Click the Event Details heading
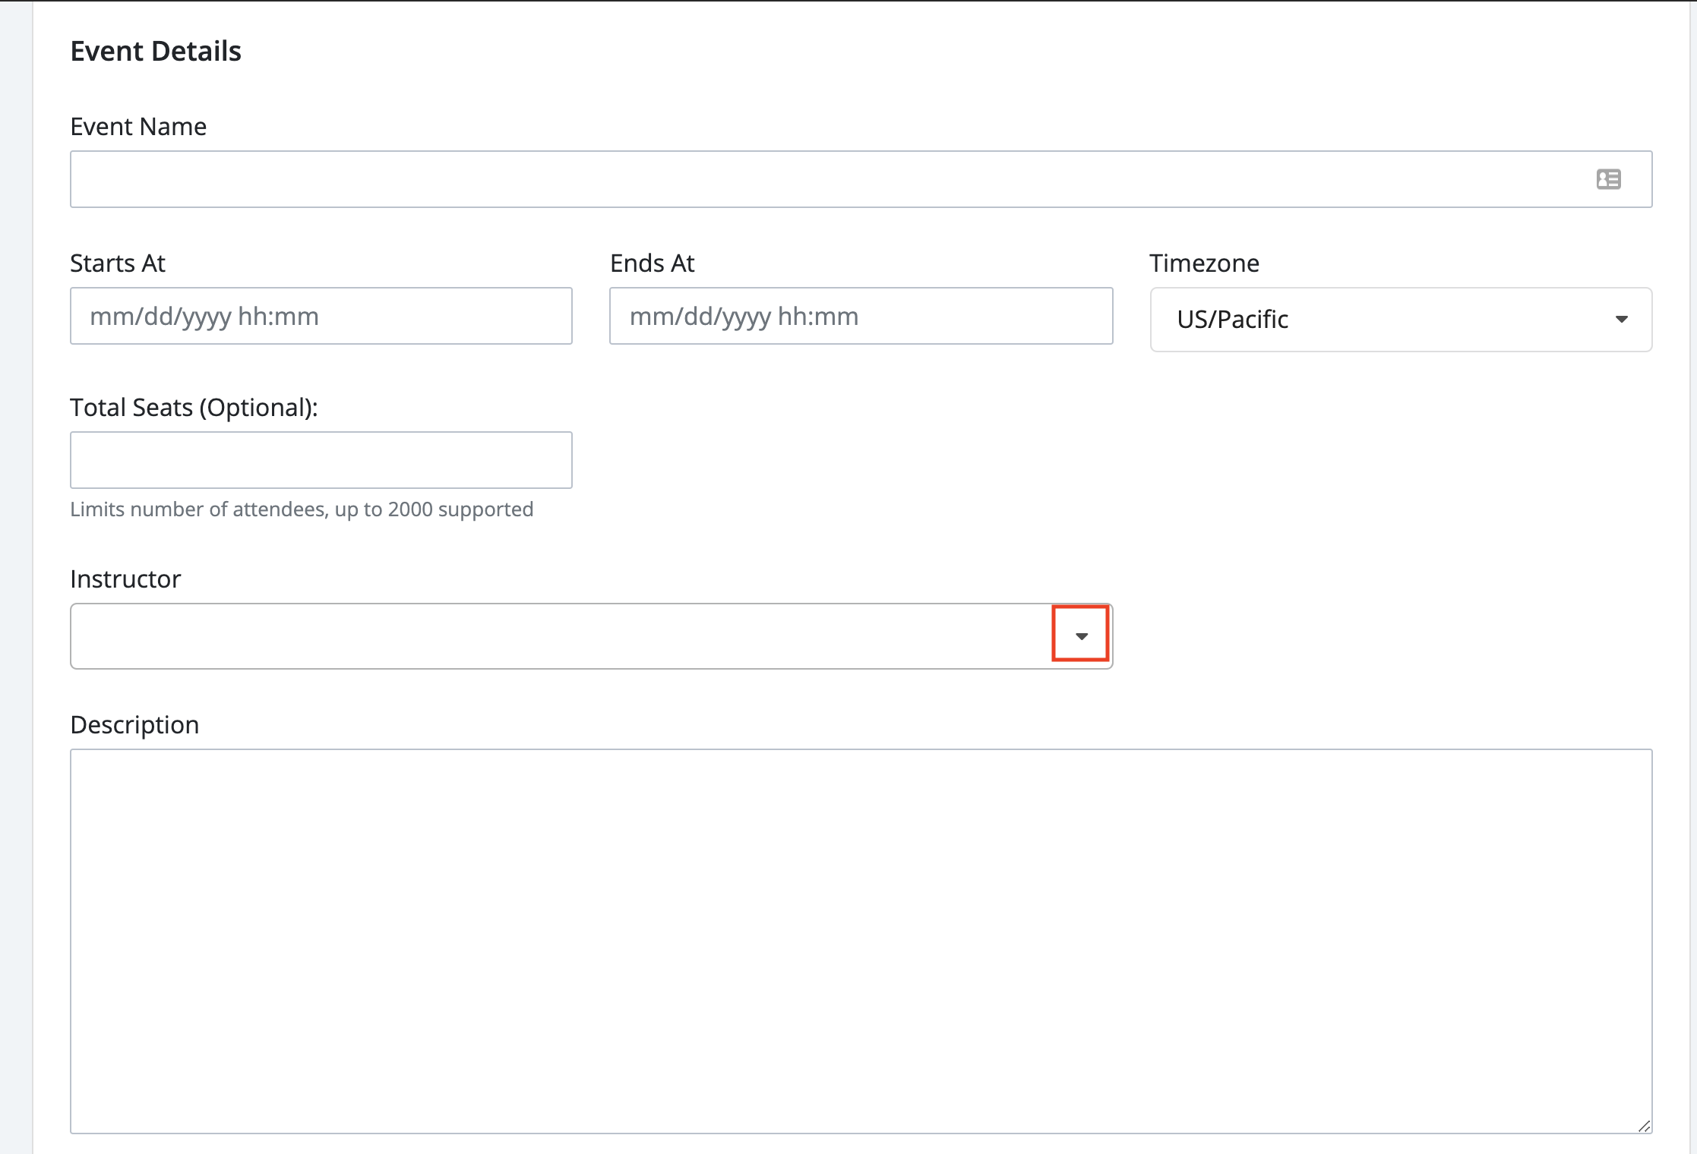 (156, 52)
